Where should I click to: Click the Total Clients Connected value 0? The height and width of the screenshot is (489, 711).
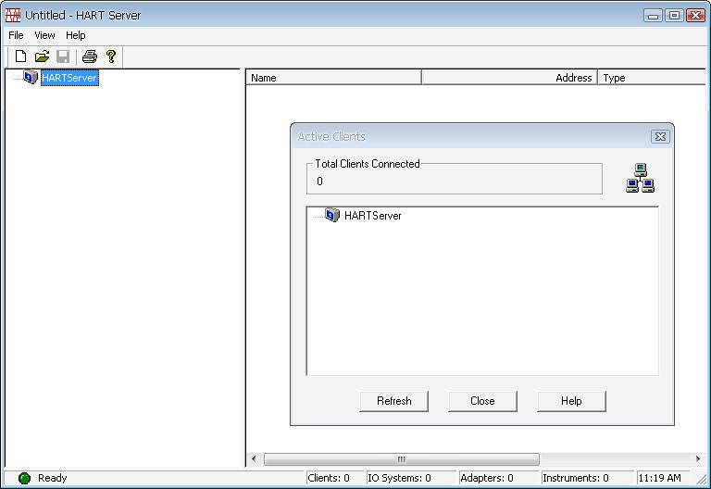tap(319, 182)
